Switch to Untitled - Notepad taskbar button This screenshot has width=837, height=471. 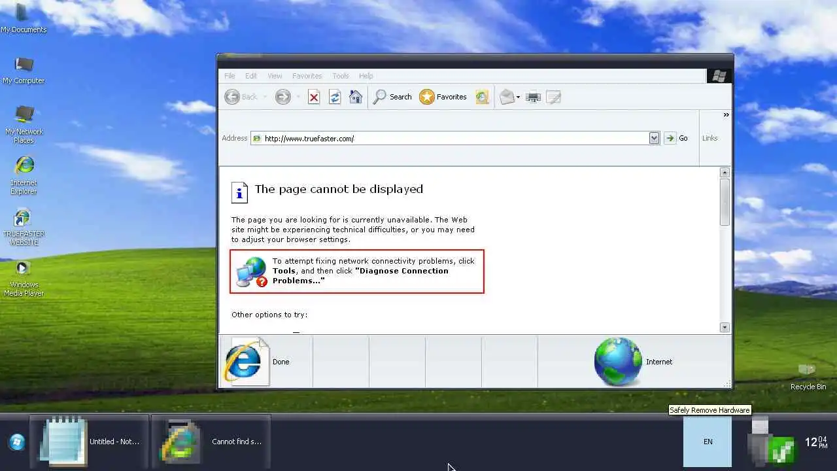coord(90,442)
